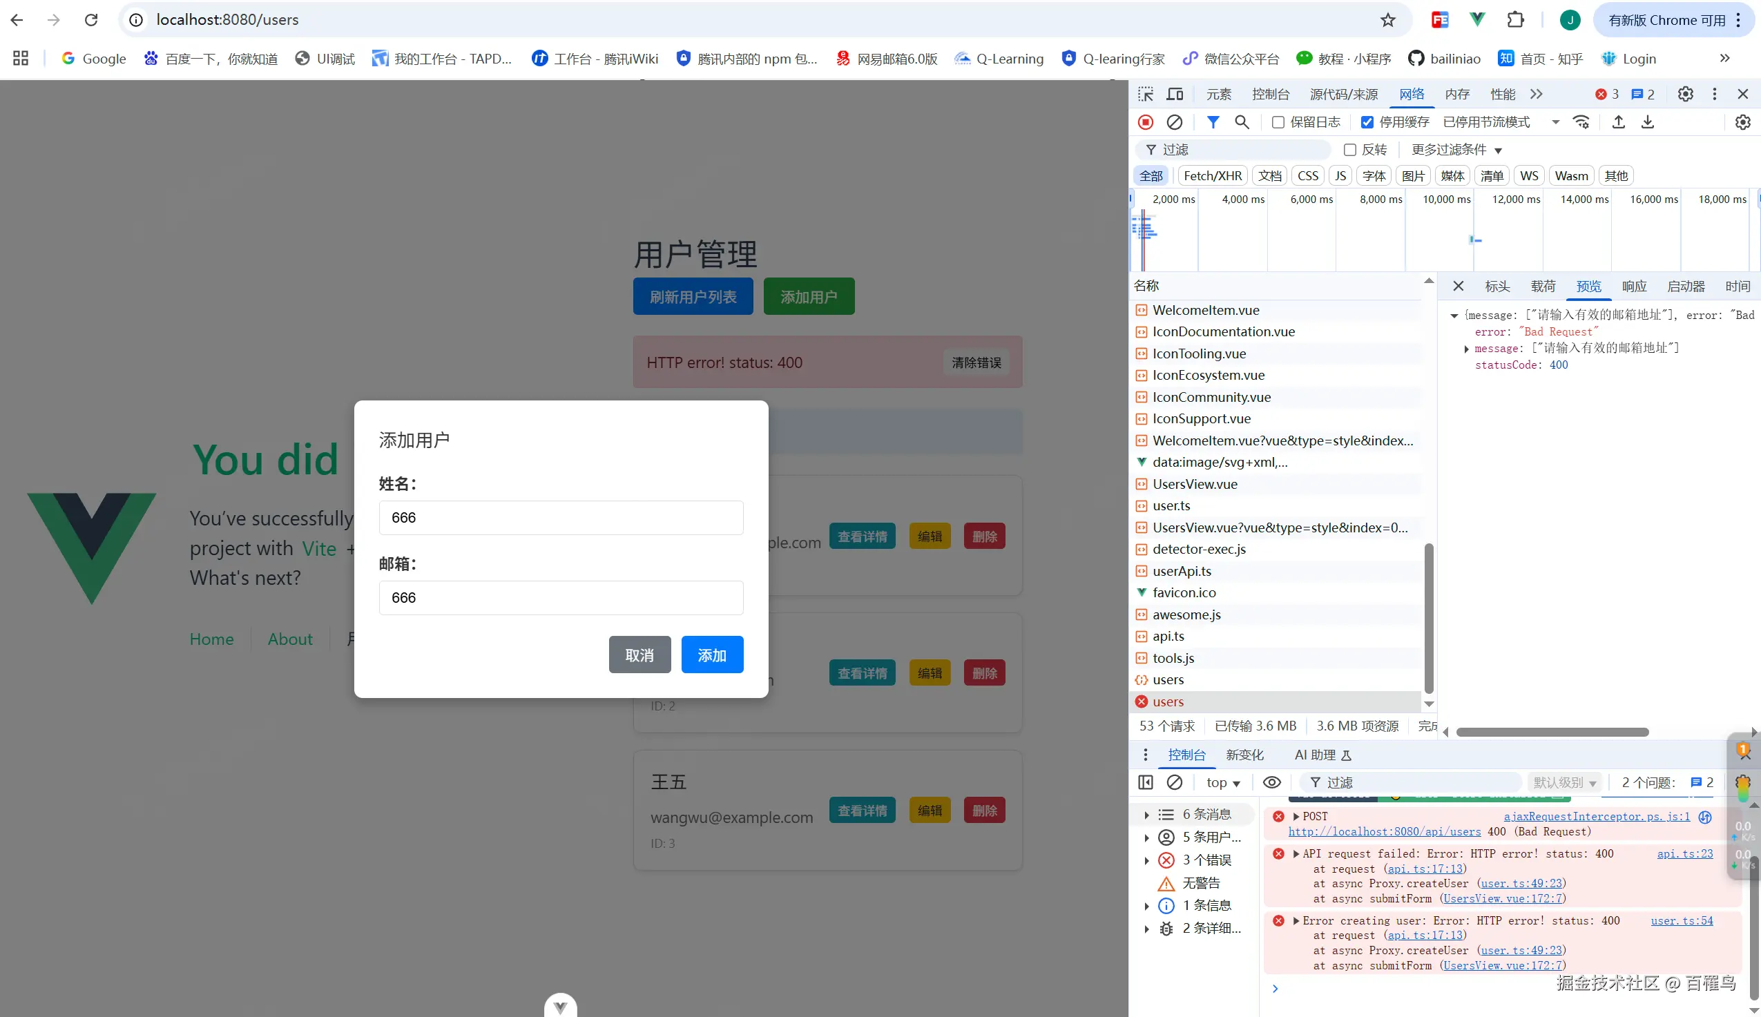Expand the message array in preview
Screen dimensions: 1761x1017
(x=1466, y=349)
